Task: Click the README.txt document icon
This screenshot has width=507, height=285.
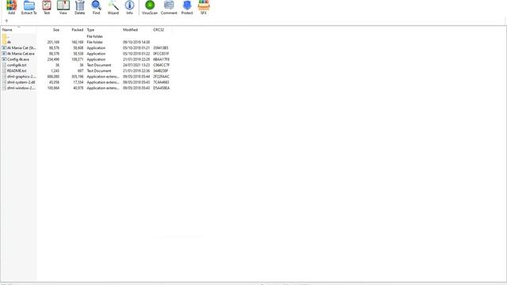Action: [4, 70]
